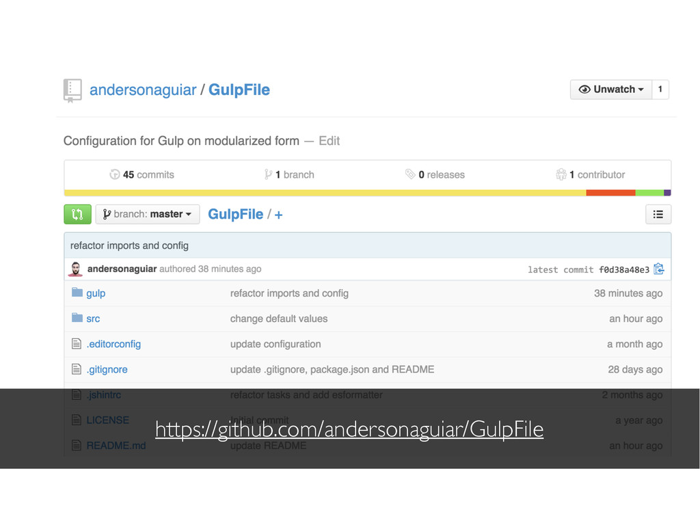Click GulpFile in the breadcrumb path
Screen dimensions: 700x525
[x=236, y=214]
